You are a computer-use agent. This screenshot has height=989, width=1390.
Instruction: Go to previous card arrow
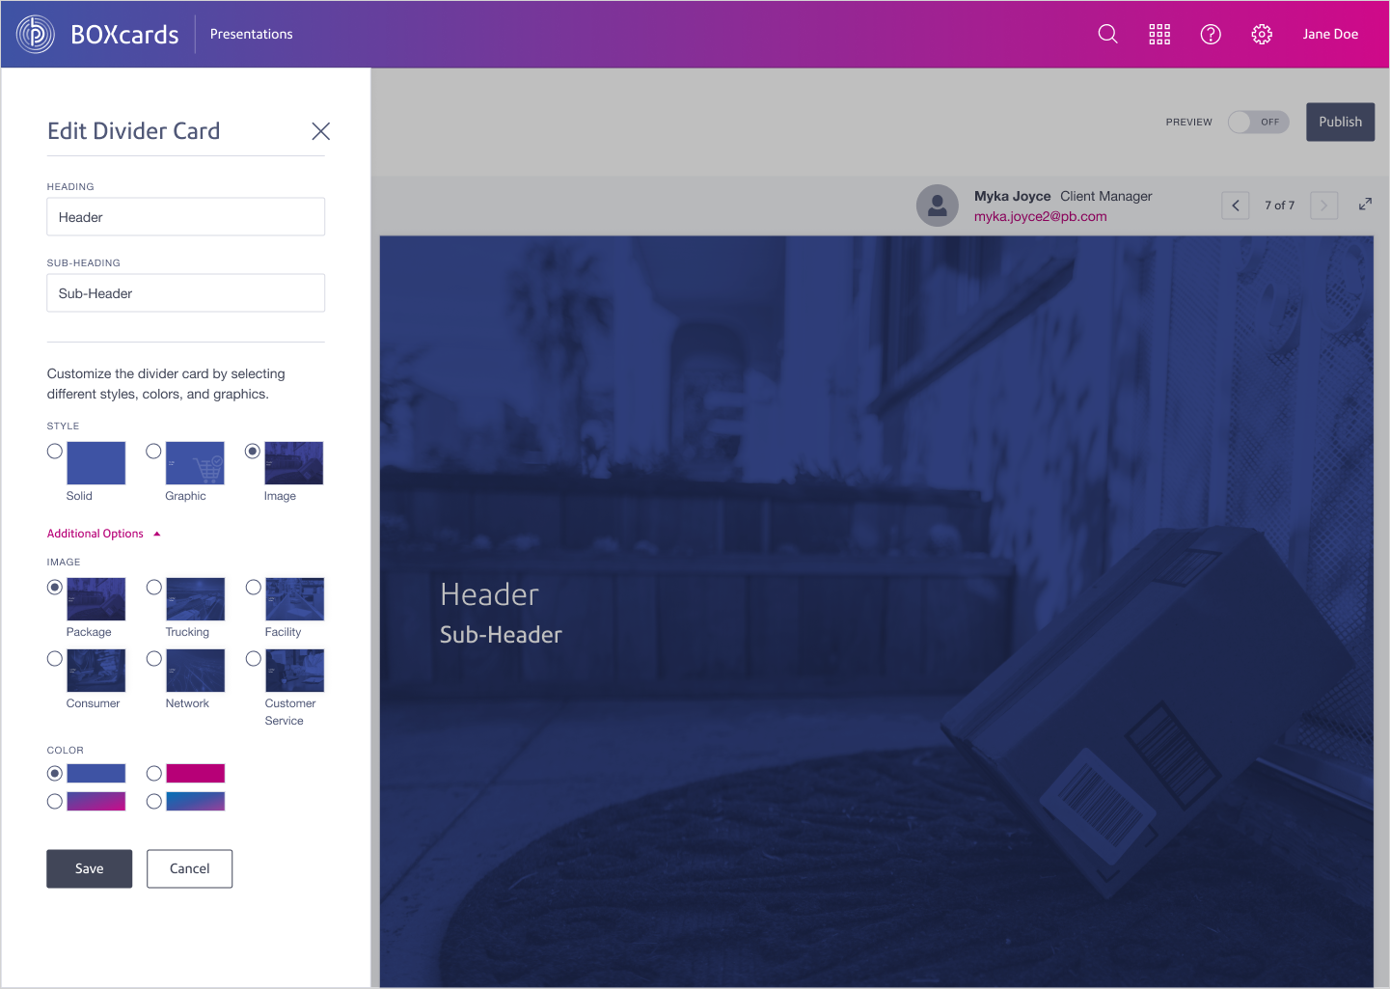[x=1236, y=206]
